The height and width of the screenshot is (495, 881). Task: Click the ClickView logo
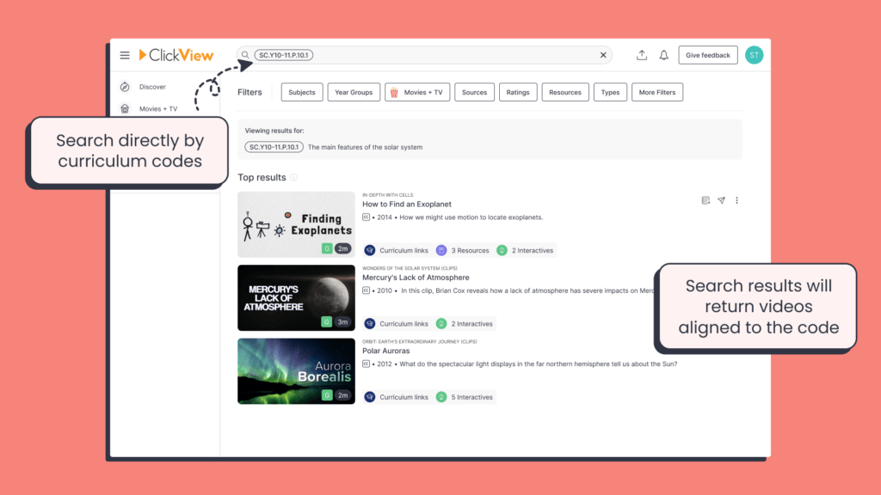pos(176,54)
